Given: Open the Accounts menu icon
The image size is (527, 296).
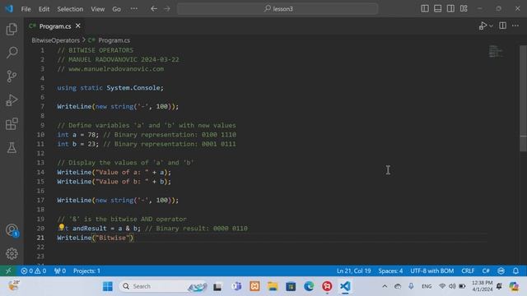Looking at the screenshot, I should (12, 230).
